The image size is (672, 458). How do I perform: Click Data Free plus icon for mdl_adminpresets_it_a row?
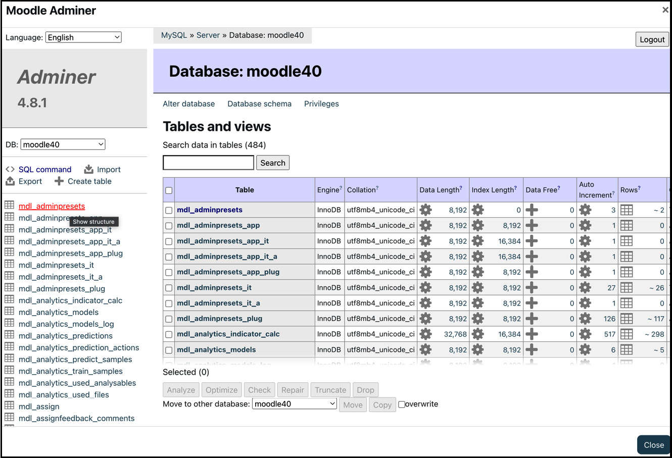532,303
